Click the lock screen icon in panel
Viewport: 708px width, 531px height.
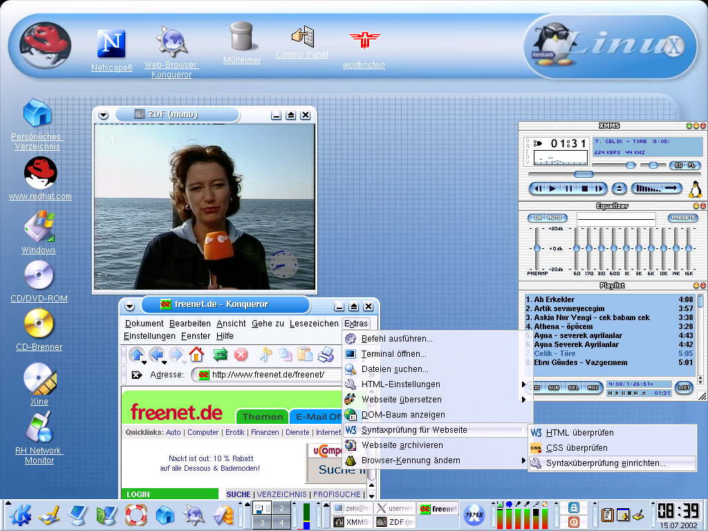pos(573,507)
